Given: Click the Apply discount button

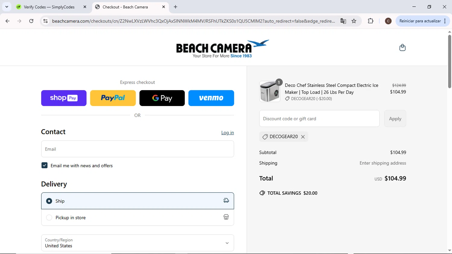Looking at the screenshot, I should pyautogui.click(x=395, y=119).
